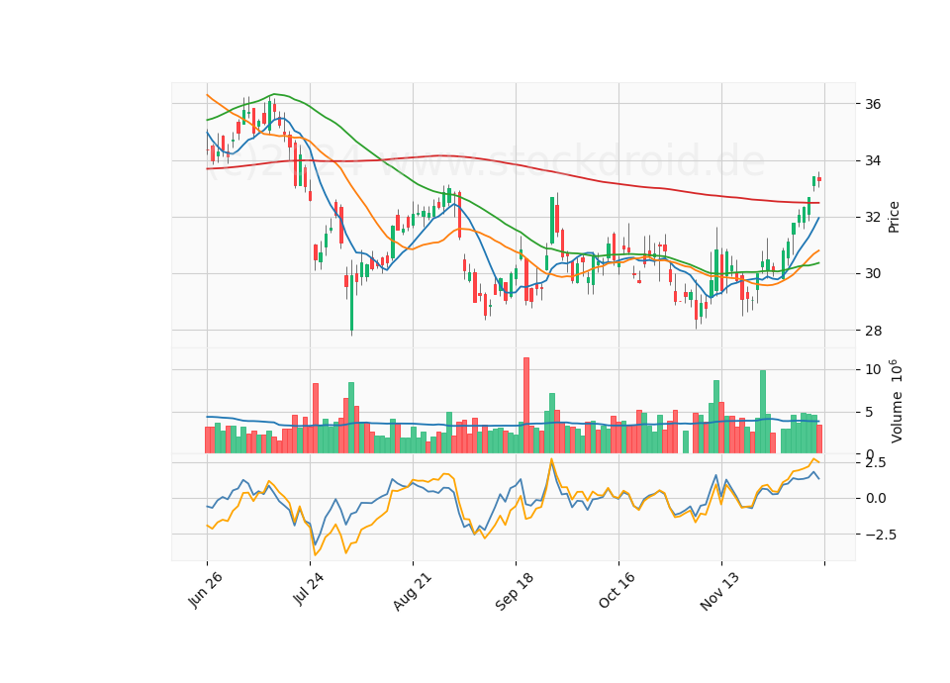Screen dimensions: 950x683
Task: Click the tallest red volume bar
Action: tap(526, 406)
